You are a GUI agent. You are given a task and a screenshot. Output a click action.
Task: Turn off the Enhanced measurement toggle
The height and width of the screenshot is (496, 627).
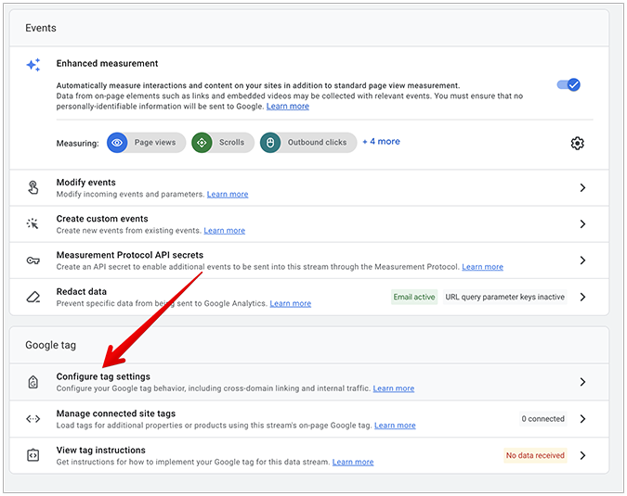point(568,84)
